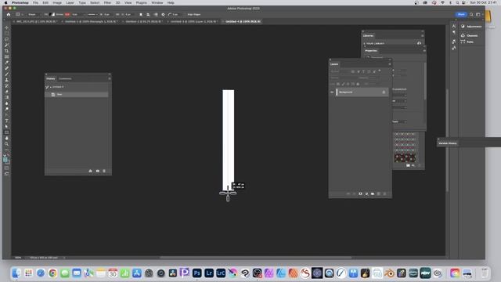
Task: Open the Layer menu
Action: 70,2
